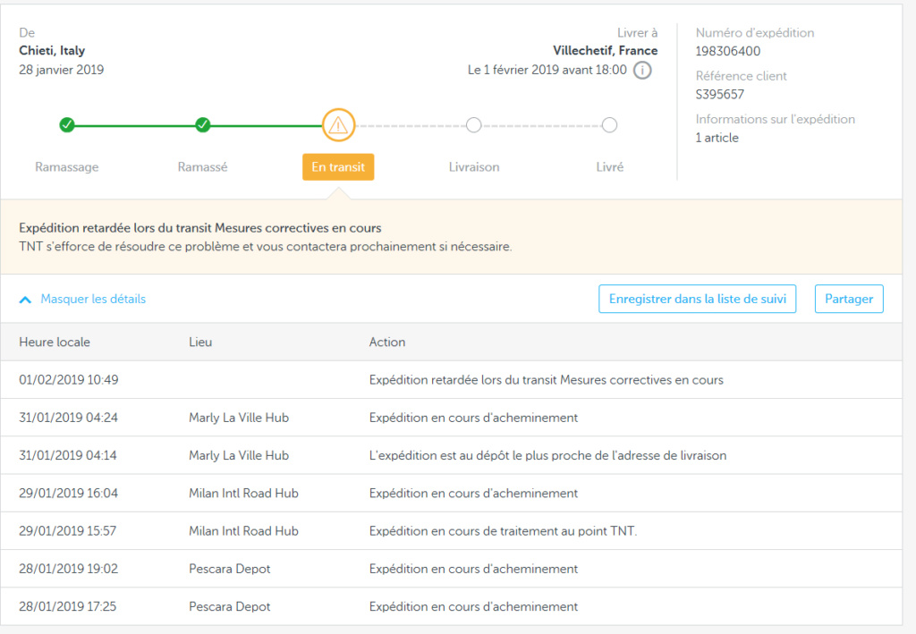Select the Livré step label

[610, 167]
